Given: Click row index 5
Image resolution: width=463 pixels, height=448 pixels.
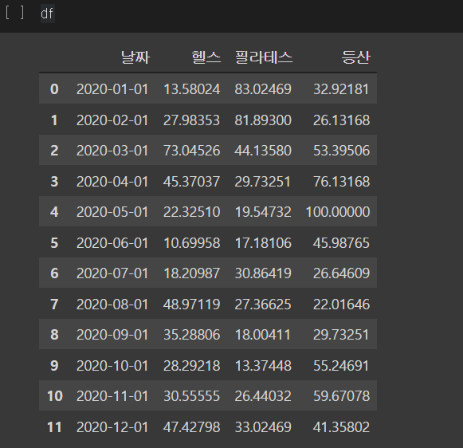Looking at the screenshot, I should [x=54, y=243].
